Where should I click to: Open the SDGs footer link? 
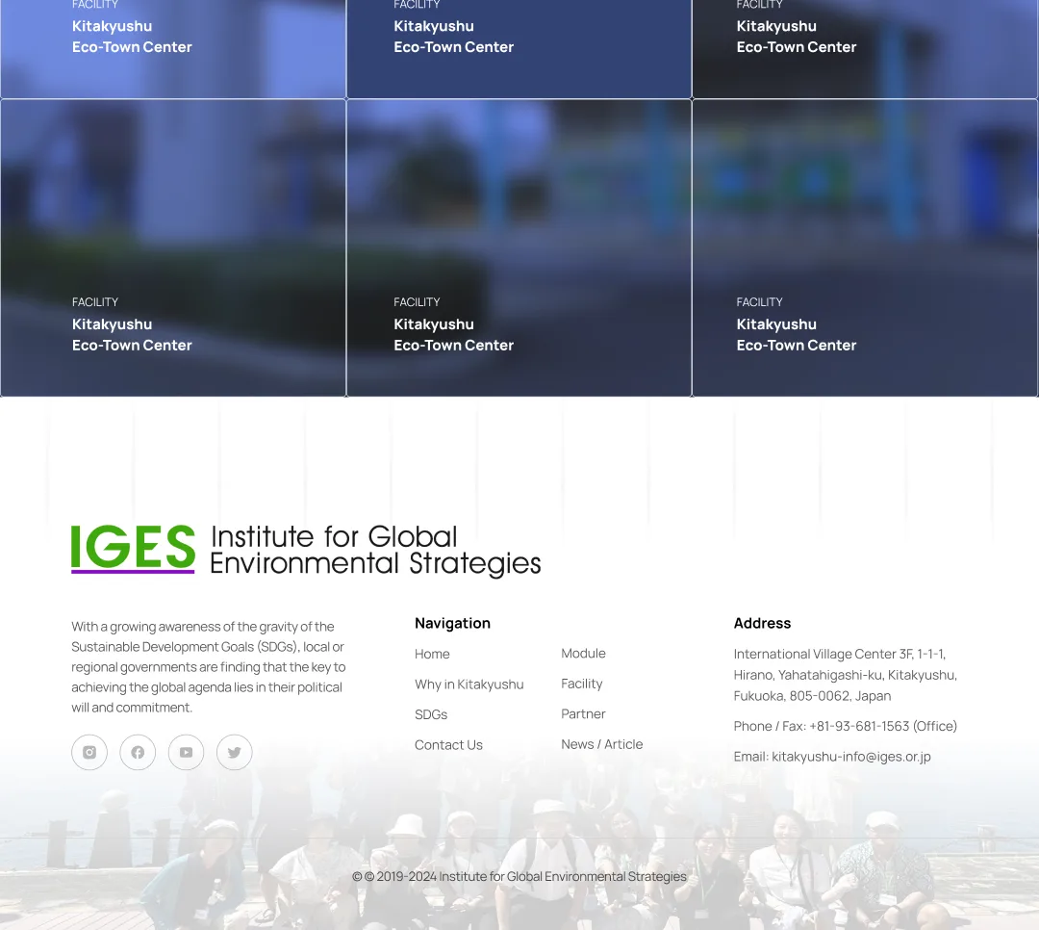coord(431,715)
